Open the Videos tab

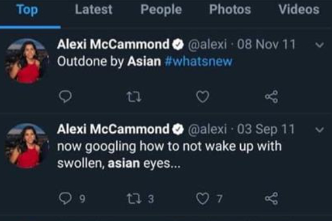[x=299, y=9]
